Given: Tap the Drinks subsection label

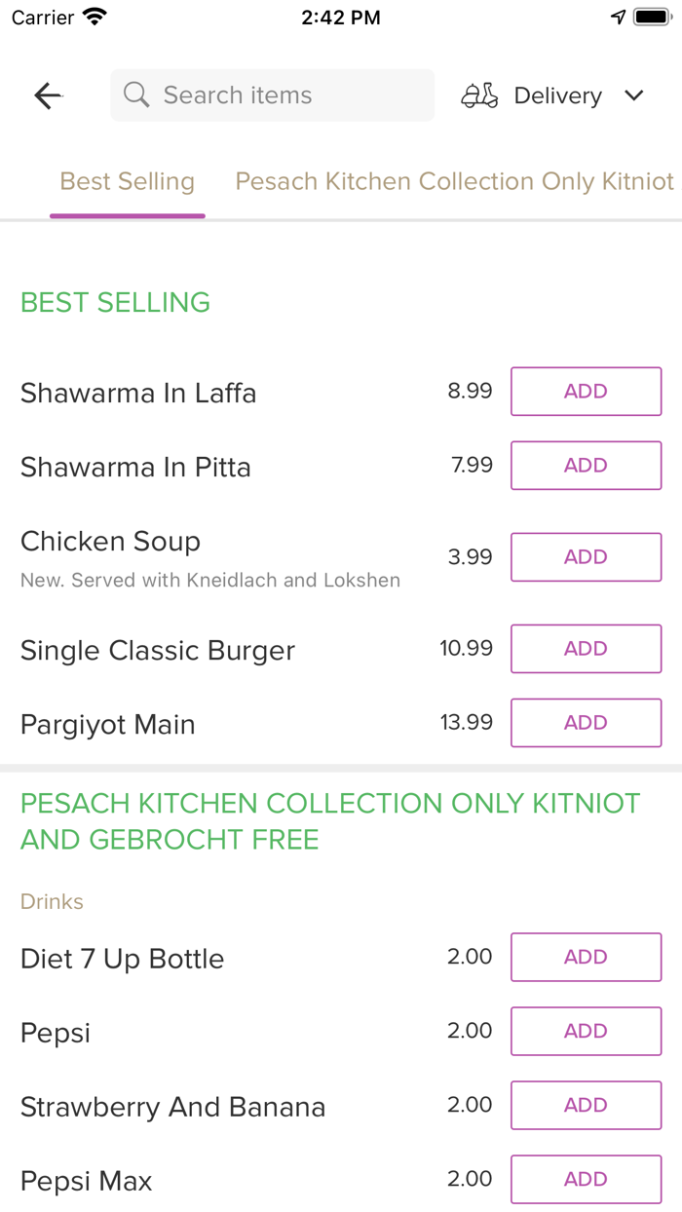Looking at the screenshot, I should tap(52, 902).
